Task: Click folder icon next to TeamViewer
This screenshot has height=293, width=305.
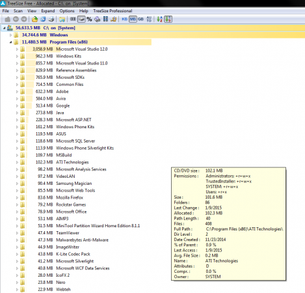Action: pyautogui.click(x=23, y=233)
